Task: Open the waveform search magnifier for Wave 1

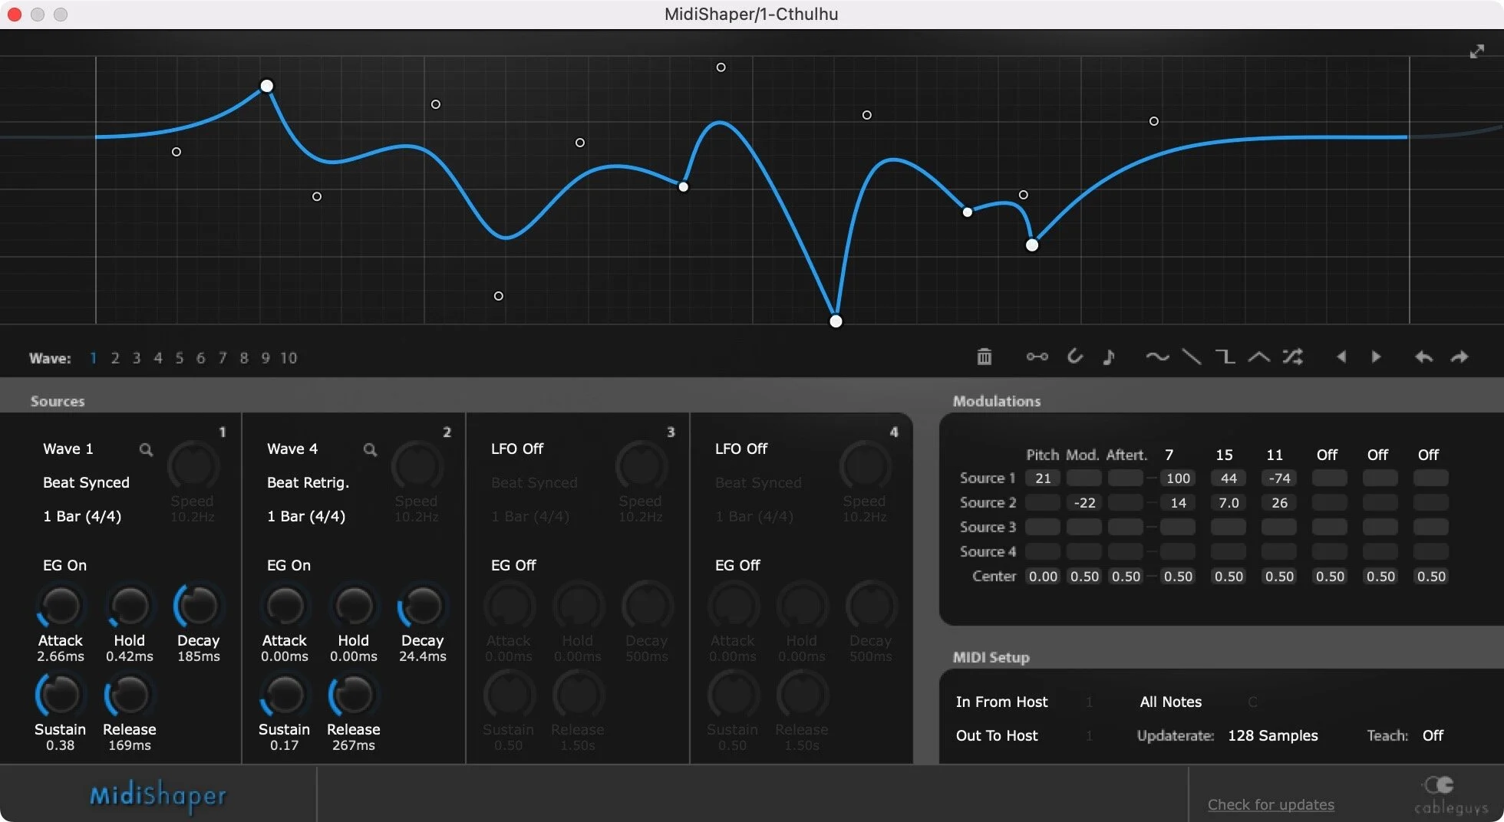Action: click(146, 450)
